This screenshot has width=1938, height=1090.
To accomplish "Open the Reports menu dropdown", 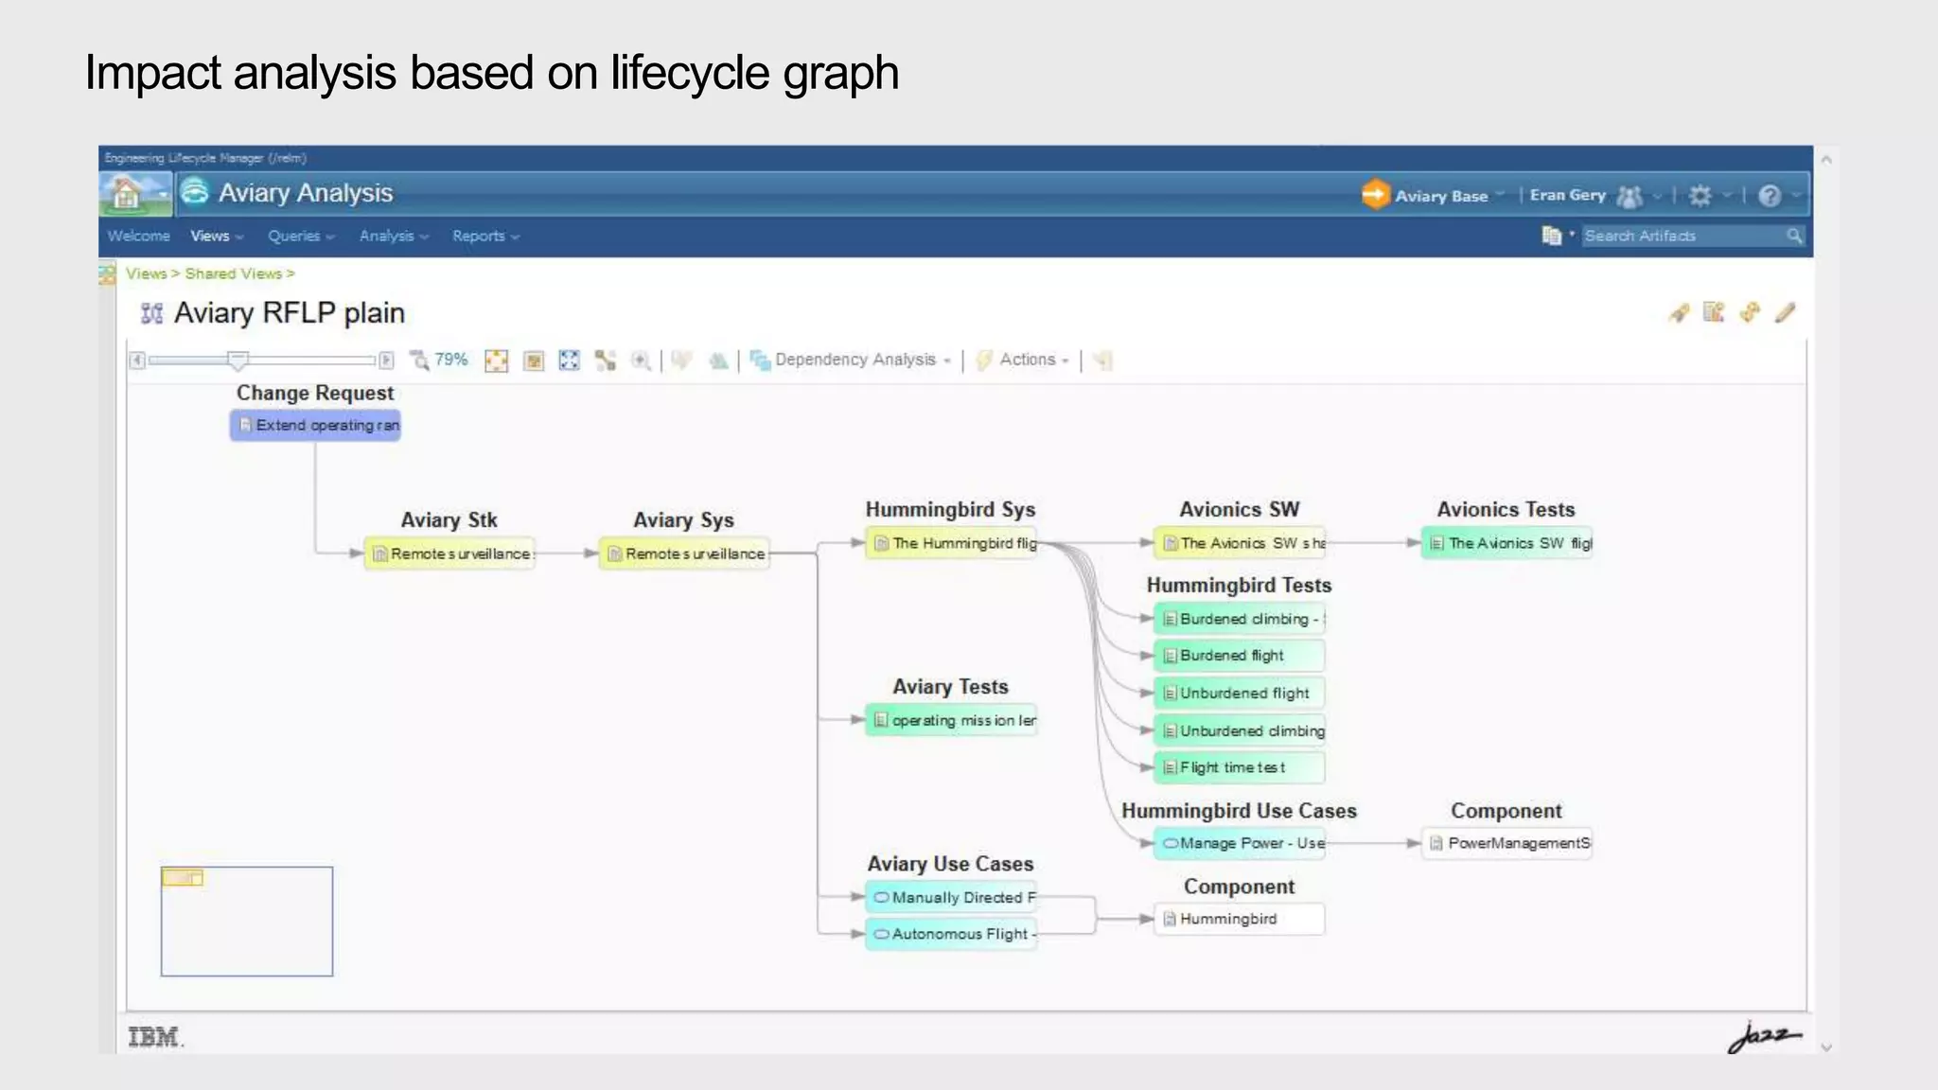I will (485, 236).
